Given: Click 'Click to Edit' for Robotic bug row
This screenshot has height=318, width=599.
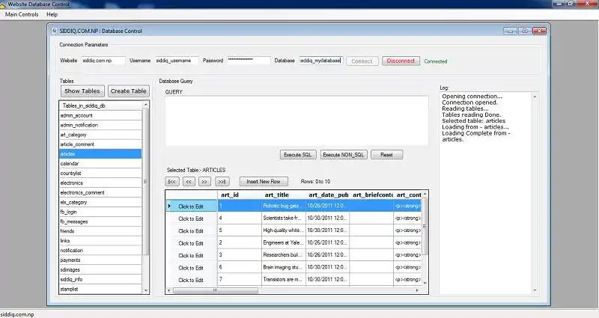Looking at the screenshot, I should pos(191,207).
